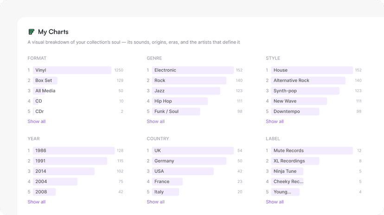Click the UK count 54
This screenshot has width=384, height=215.
click(240, 151)
